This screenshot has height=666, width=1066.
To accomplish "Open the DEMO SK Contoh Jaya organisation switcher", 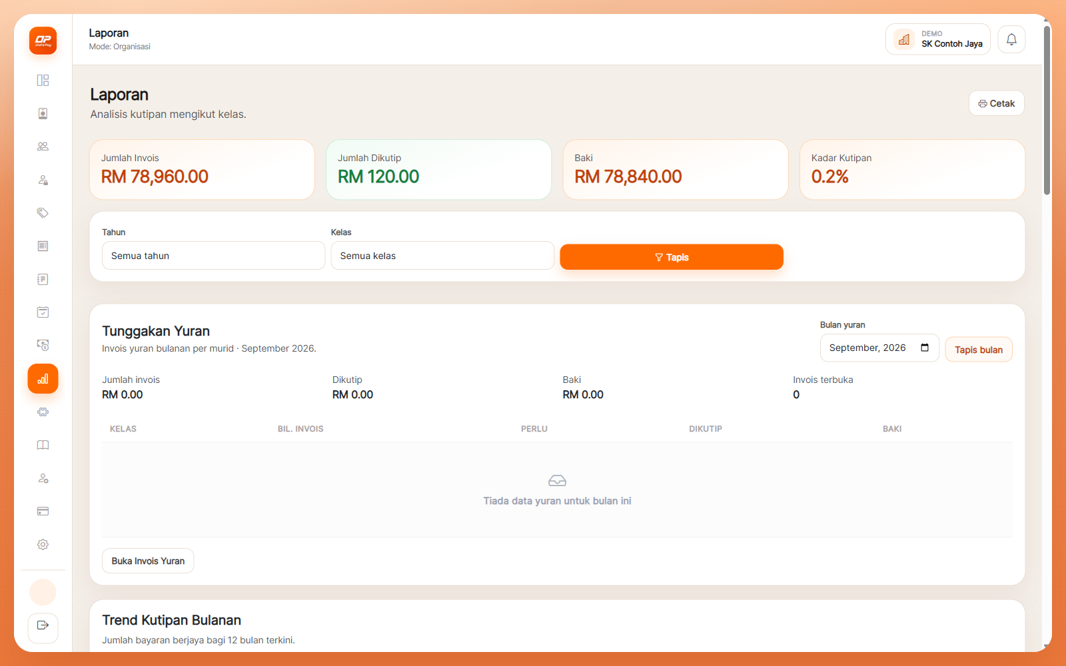I will [x=938, y=39].
